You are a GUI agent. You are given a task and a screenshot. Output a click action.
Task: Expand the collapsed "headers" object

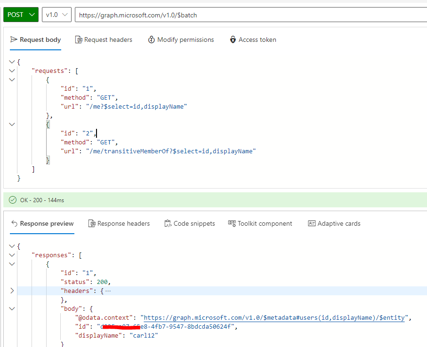coord(12,291)
